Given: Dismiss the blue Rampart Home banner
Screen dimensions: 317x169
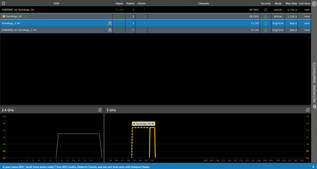Looking at the screenshot, I should click(313, 166).
